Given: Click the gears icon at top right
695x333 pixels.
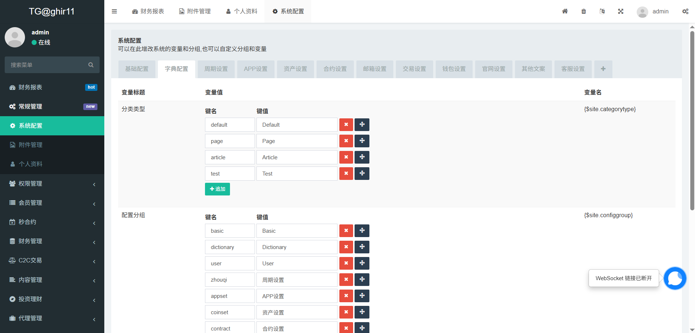Looking at the screenshot, I should (685, 11).
